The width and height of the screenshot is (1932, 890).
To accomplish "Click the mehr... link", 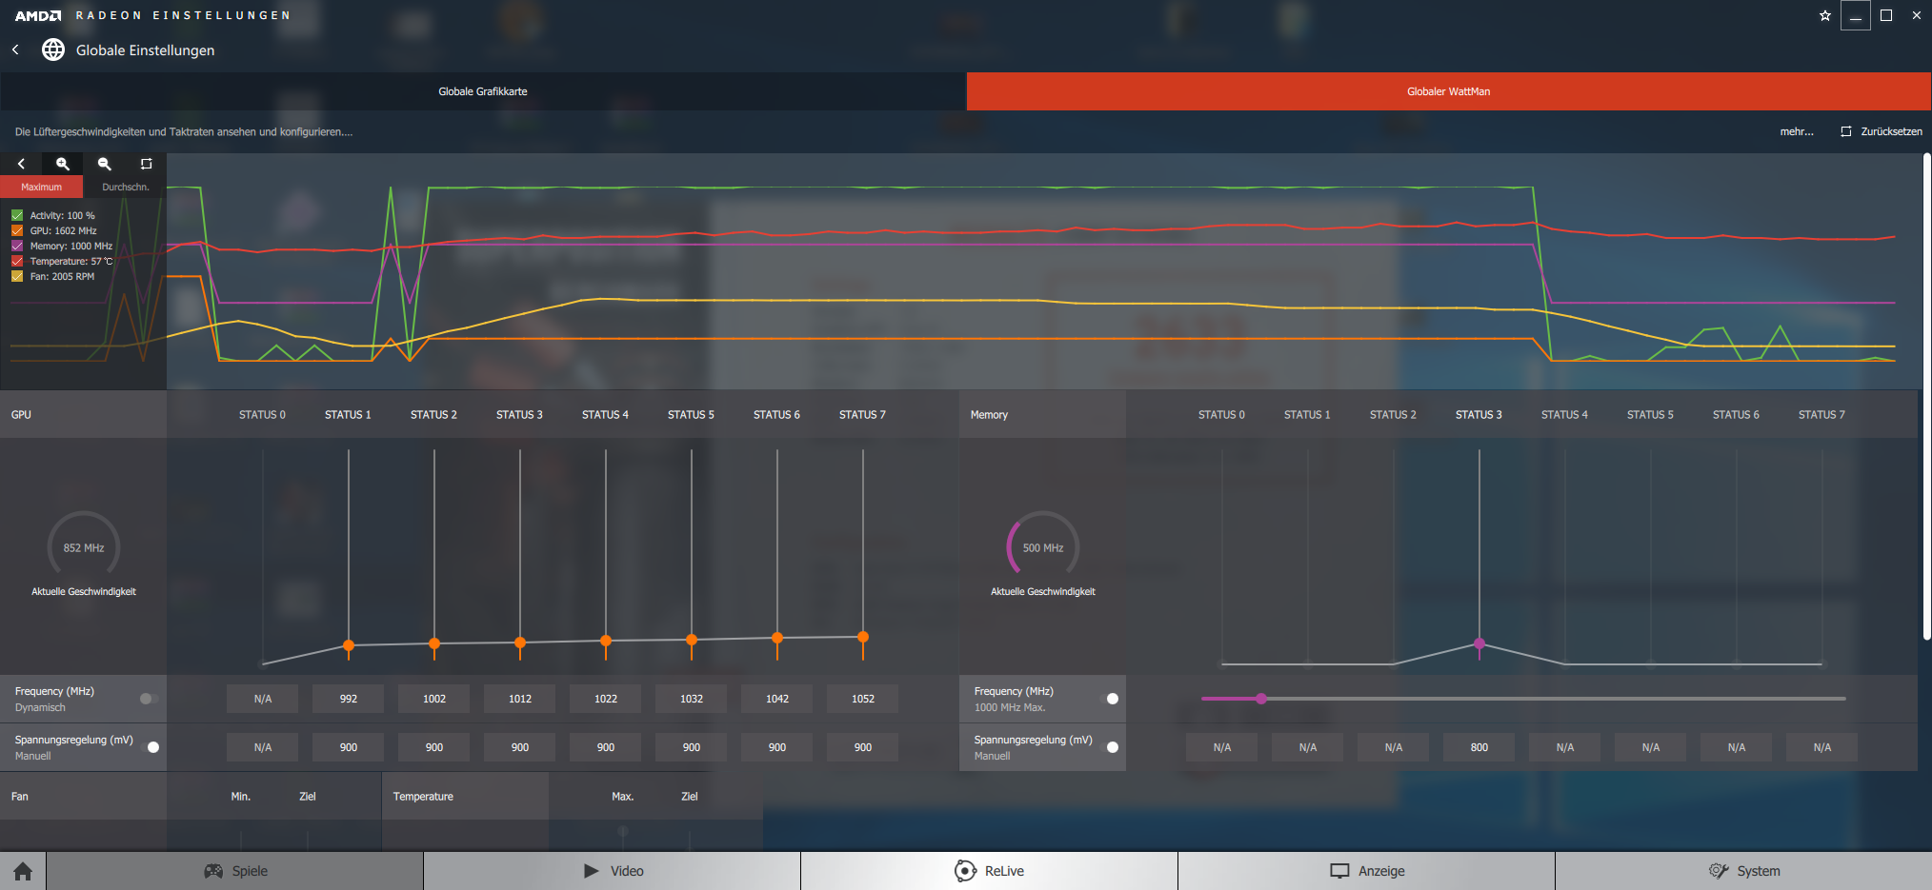I will tap(1797, 131).
